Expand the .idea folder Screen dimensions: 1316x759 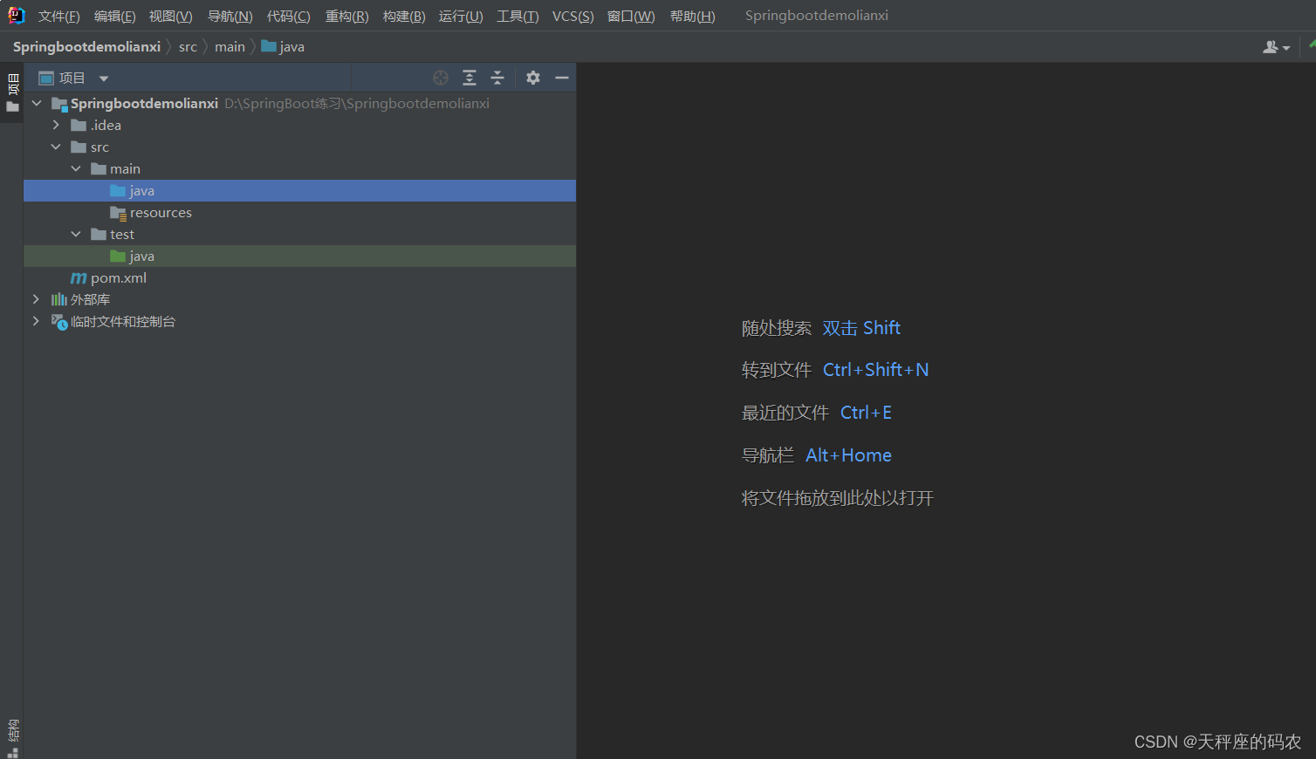point(56,126)
